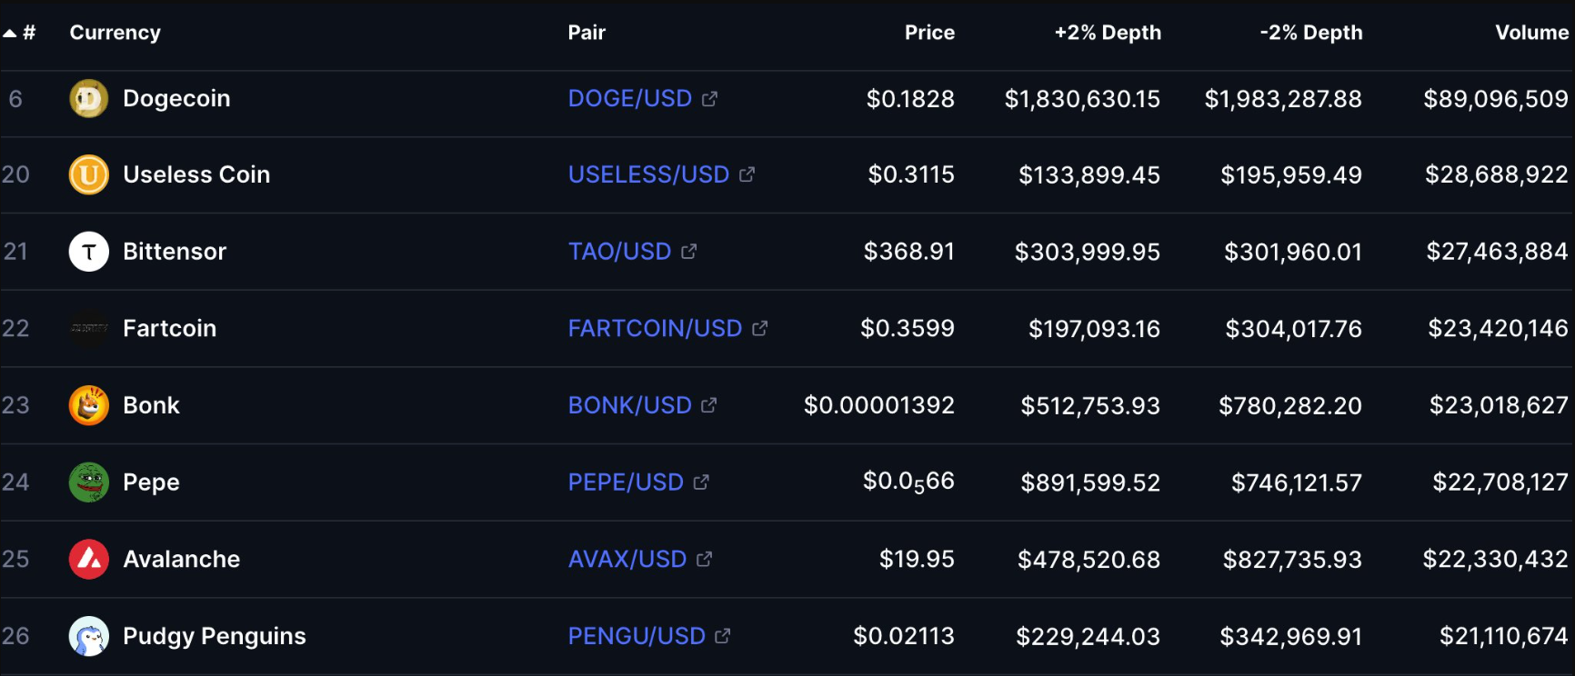
Task: Click the Dogecoin coin logo icon
Action: pyautogui.click(x=89, y=98)
